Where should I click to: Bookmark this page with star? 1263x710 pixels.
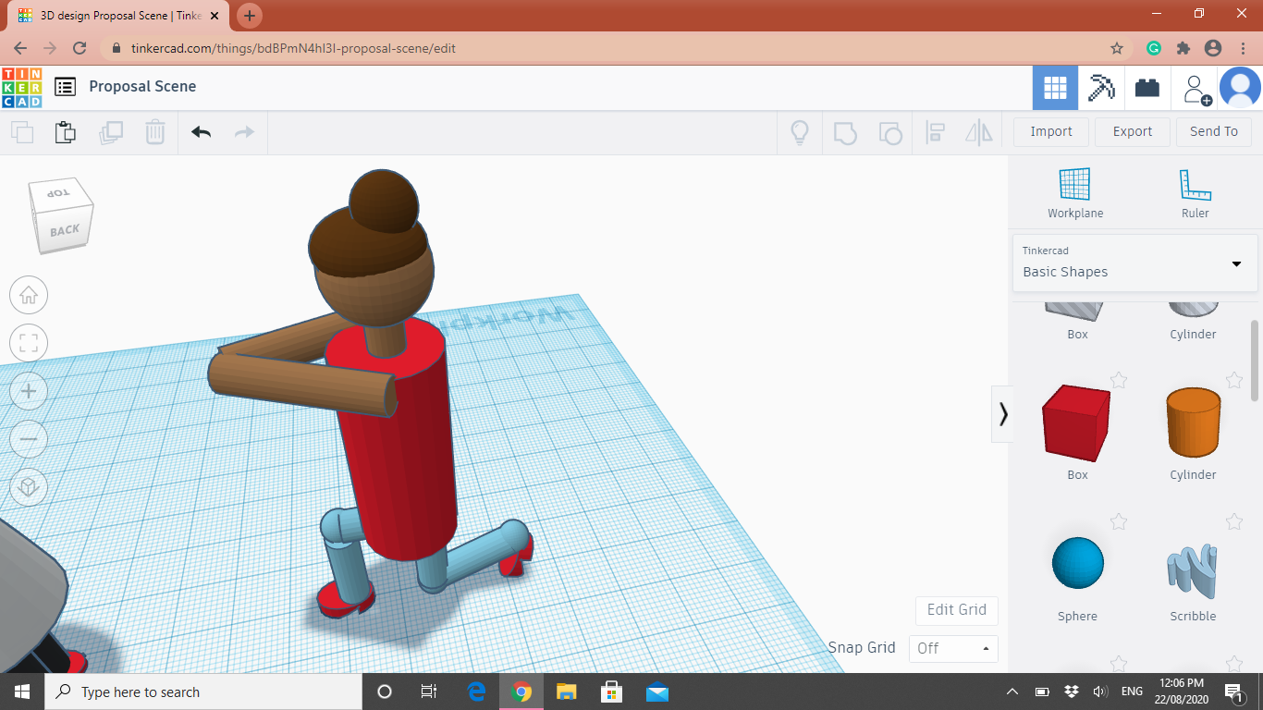pos(1117,48)
